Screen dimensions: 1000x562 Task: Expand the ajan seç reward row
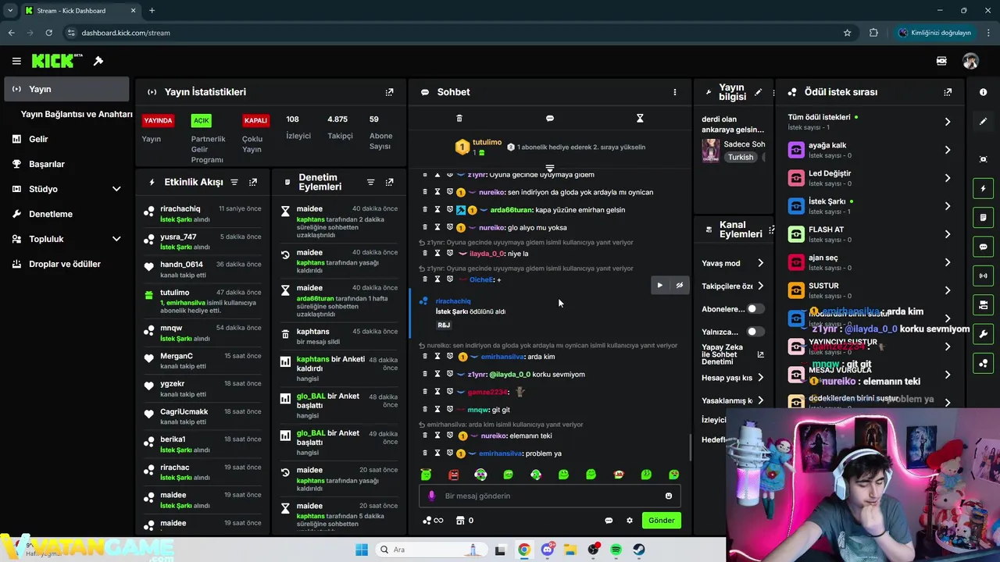pos(948,262)
